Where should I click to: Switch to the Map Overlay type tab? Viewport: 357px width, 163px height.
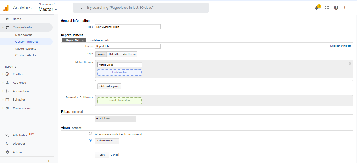pos(129,54)
